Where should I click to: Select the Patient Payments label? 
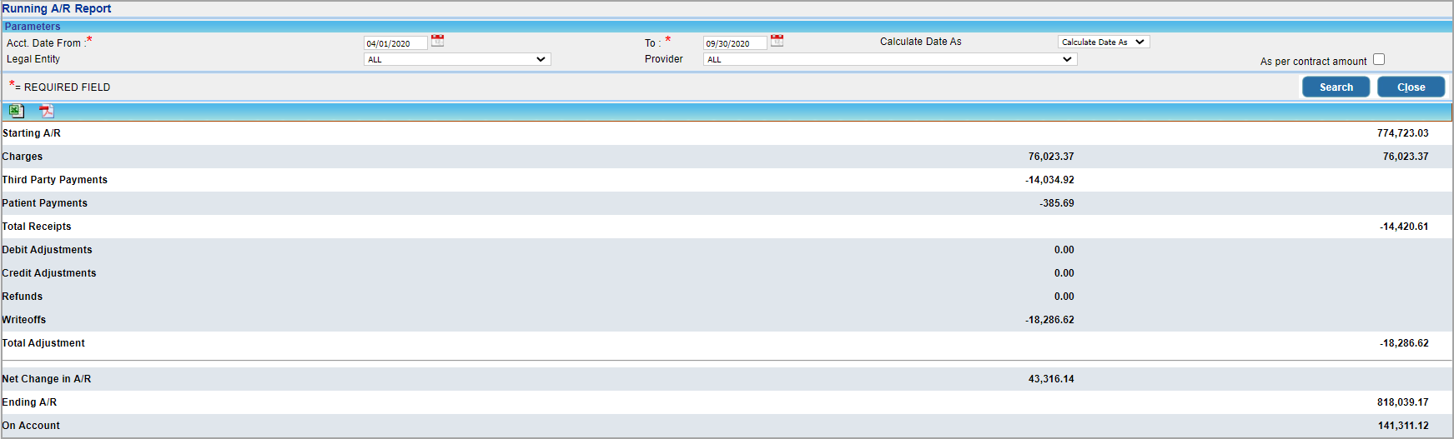pyautogui.click(x=45, y=203)
